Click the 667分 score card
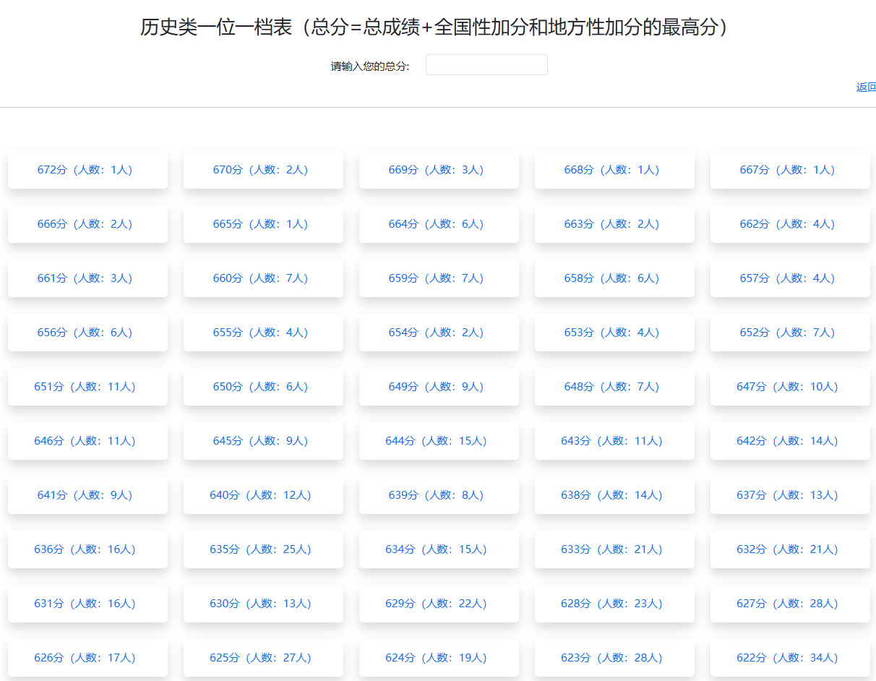This screenshot has width=876, height=681. point(790,170)
